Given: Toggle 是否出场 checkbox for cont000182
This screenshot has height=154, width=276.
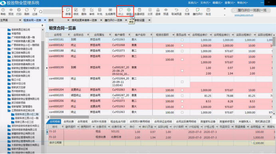Looking at the screenshot, I should click(182, 45).
